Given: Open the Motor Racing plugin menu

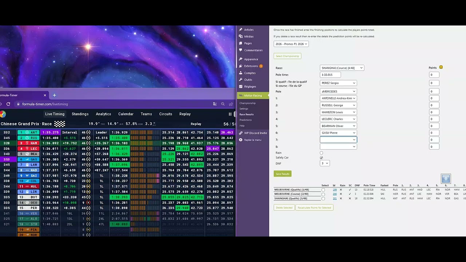Looking at the screenshot, I should tap(253, 96).
